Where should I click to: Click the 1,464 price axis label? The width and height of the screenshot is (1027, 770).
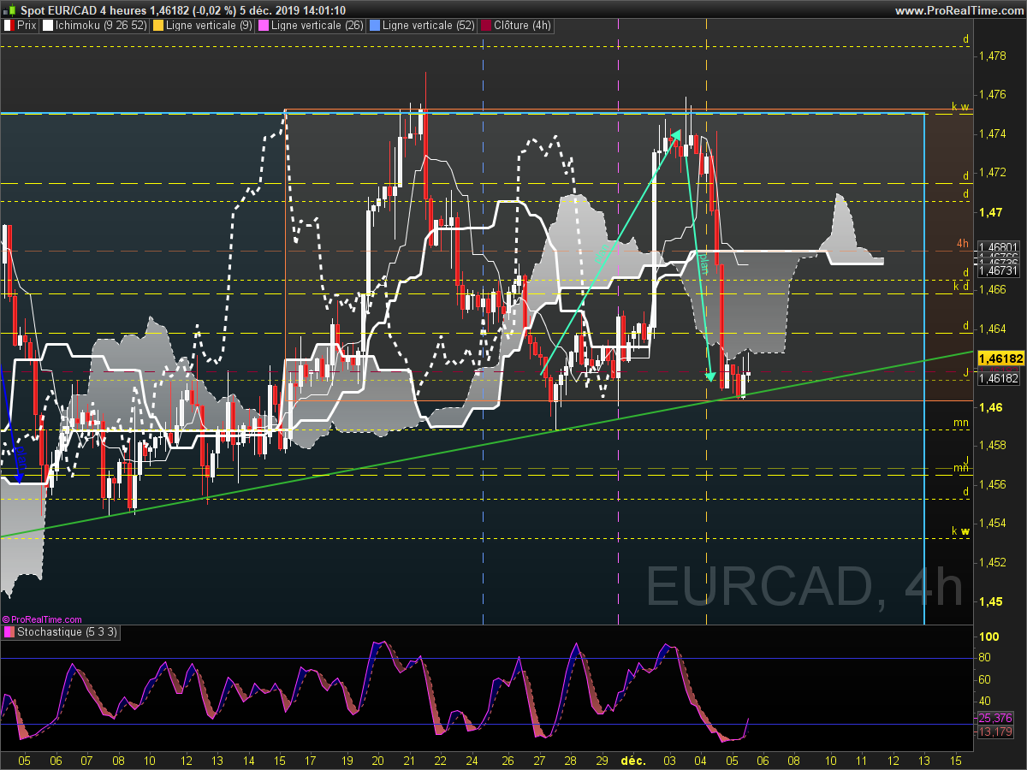click(993, 329)
